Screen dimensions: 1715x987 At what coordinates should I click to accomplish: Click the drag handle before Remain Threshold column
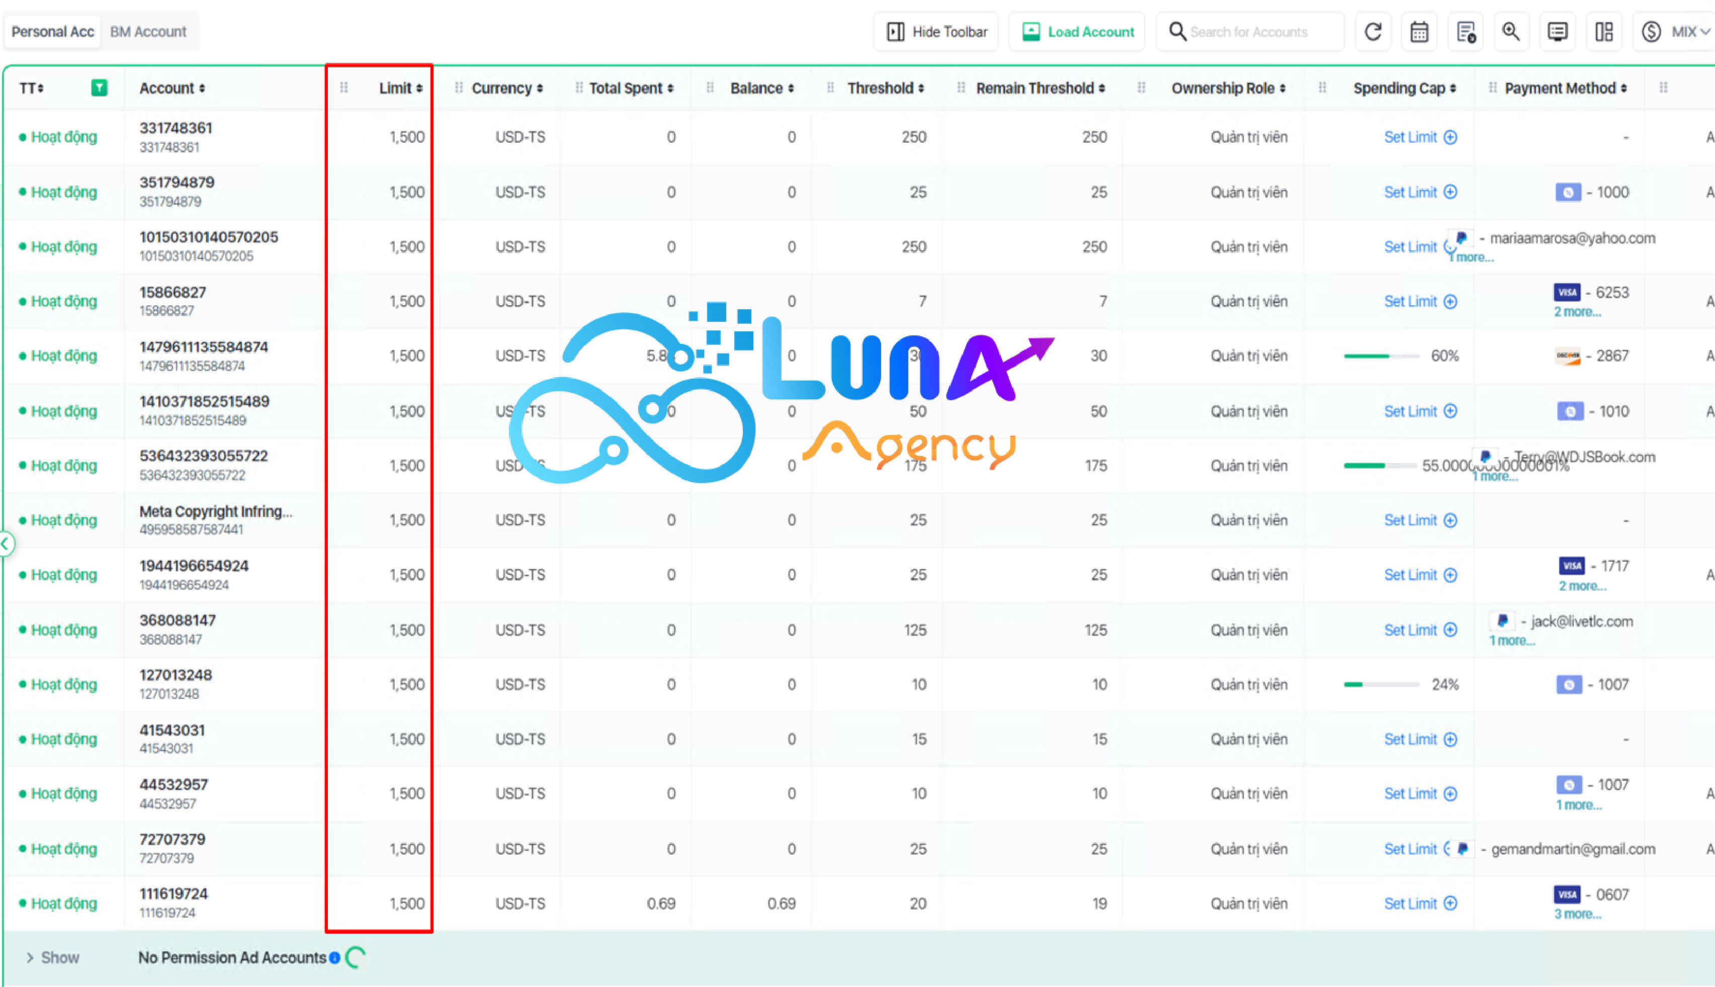coord(961,87)
